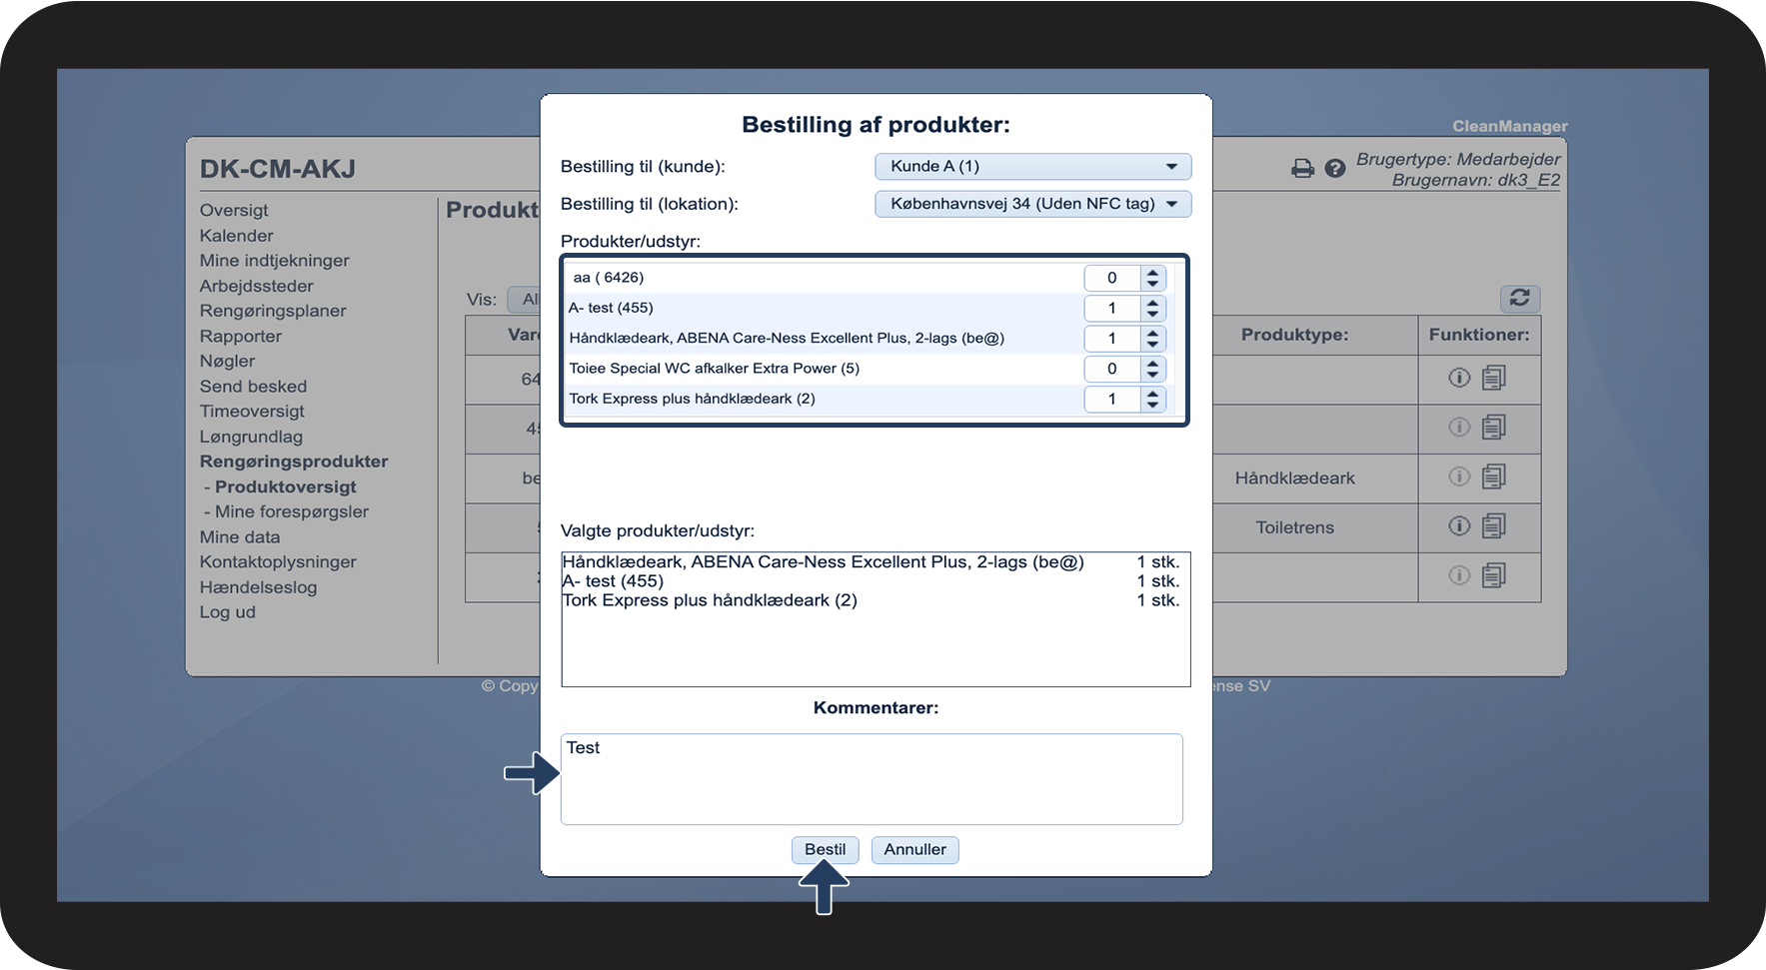This screenshot has height=970, width=1766.
Task: Click the order document icon in the last product row
Action: [1494, 575]
